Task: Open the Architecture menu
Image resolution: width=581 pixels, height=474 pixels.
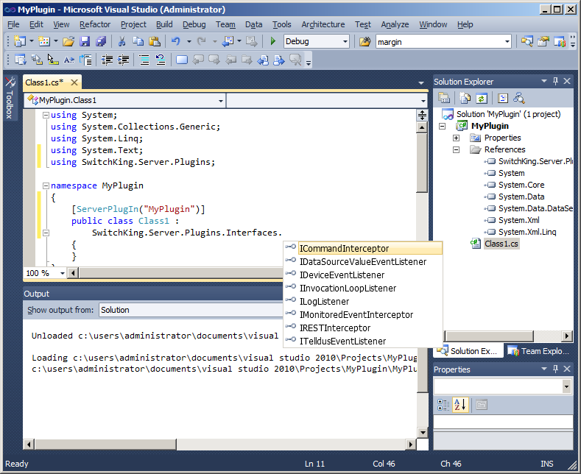Action: [323, 24]
